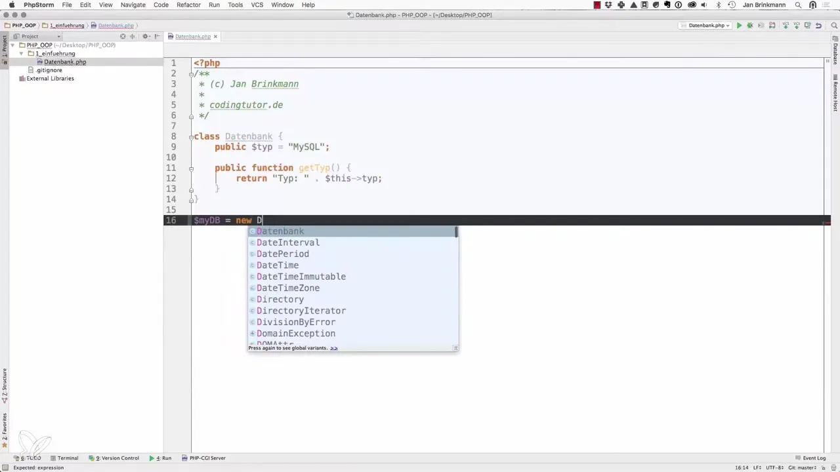The width and height of the screenshot is (840, 472).
Task: Click the VCS update project icon
Action: pos(786,26)
